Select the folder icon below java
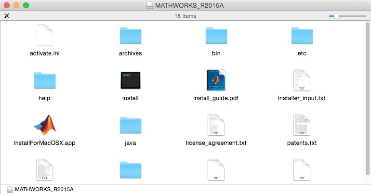This screenshot has height=195, width=371. [131, 170]
